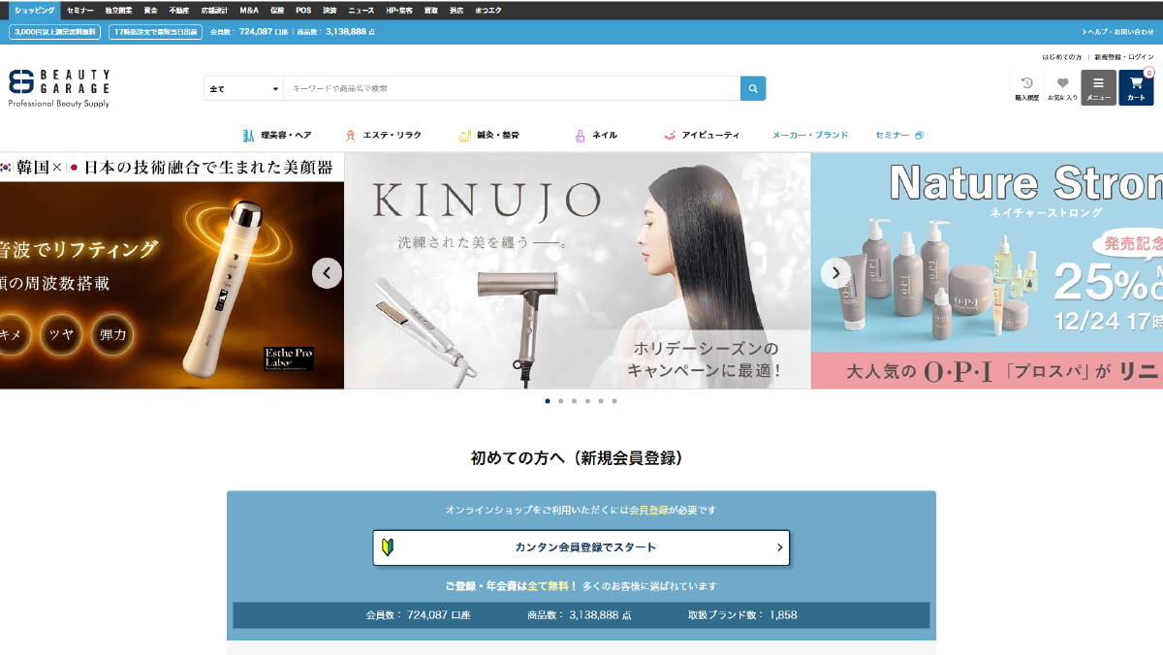Open favorites heart icon (お気に入り)
Image resolution: width=1163 pixels, height=655 pixels.
coord(1062,87)
